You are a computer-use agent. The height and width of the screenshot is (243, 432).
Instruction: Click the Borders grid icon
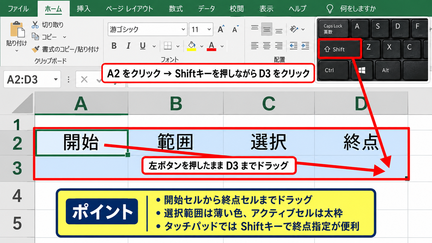point(168,46)
